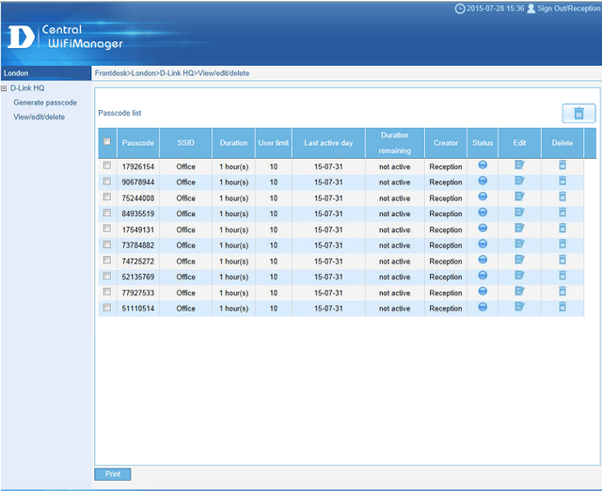Tick the checkbox next to passcode 74725272
This screenshot has width=602, height=491.
106,261
